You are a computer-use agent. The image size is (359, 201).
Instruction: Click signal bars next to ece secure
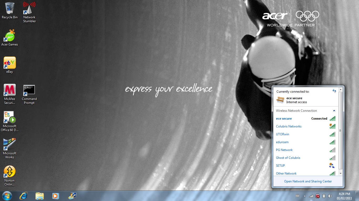point(332,119)
